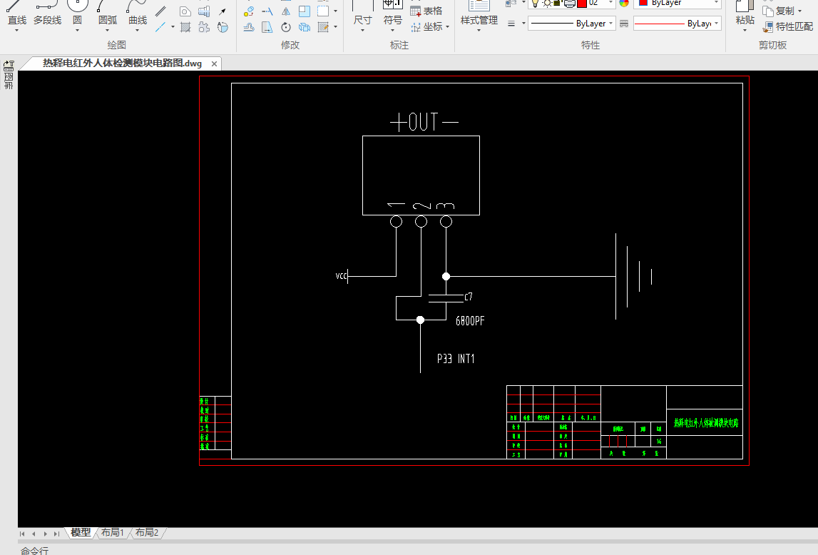
Task: Toggle the layer lightbulb on/off icon
Action: coord(536,3)
